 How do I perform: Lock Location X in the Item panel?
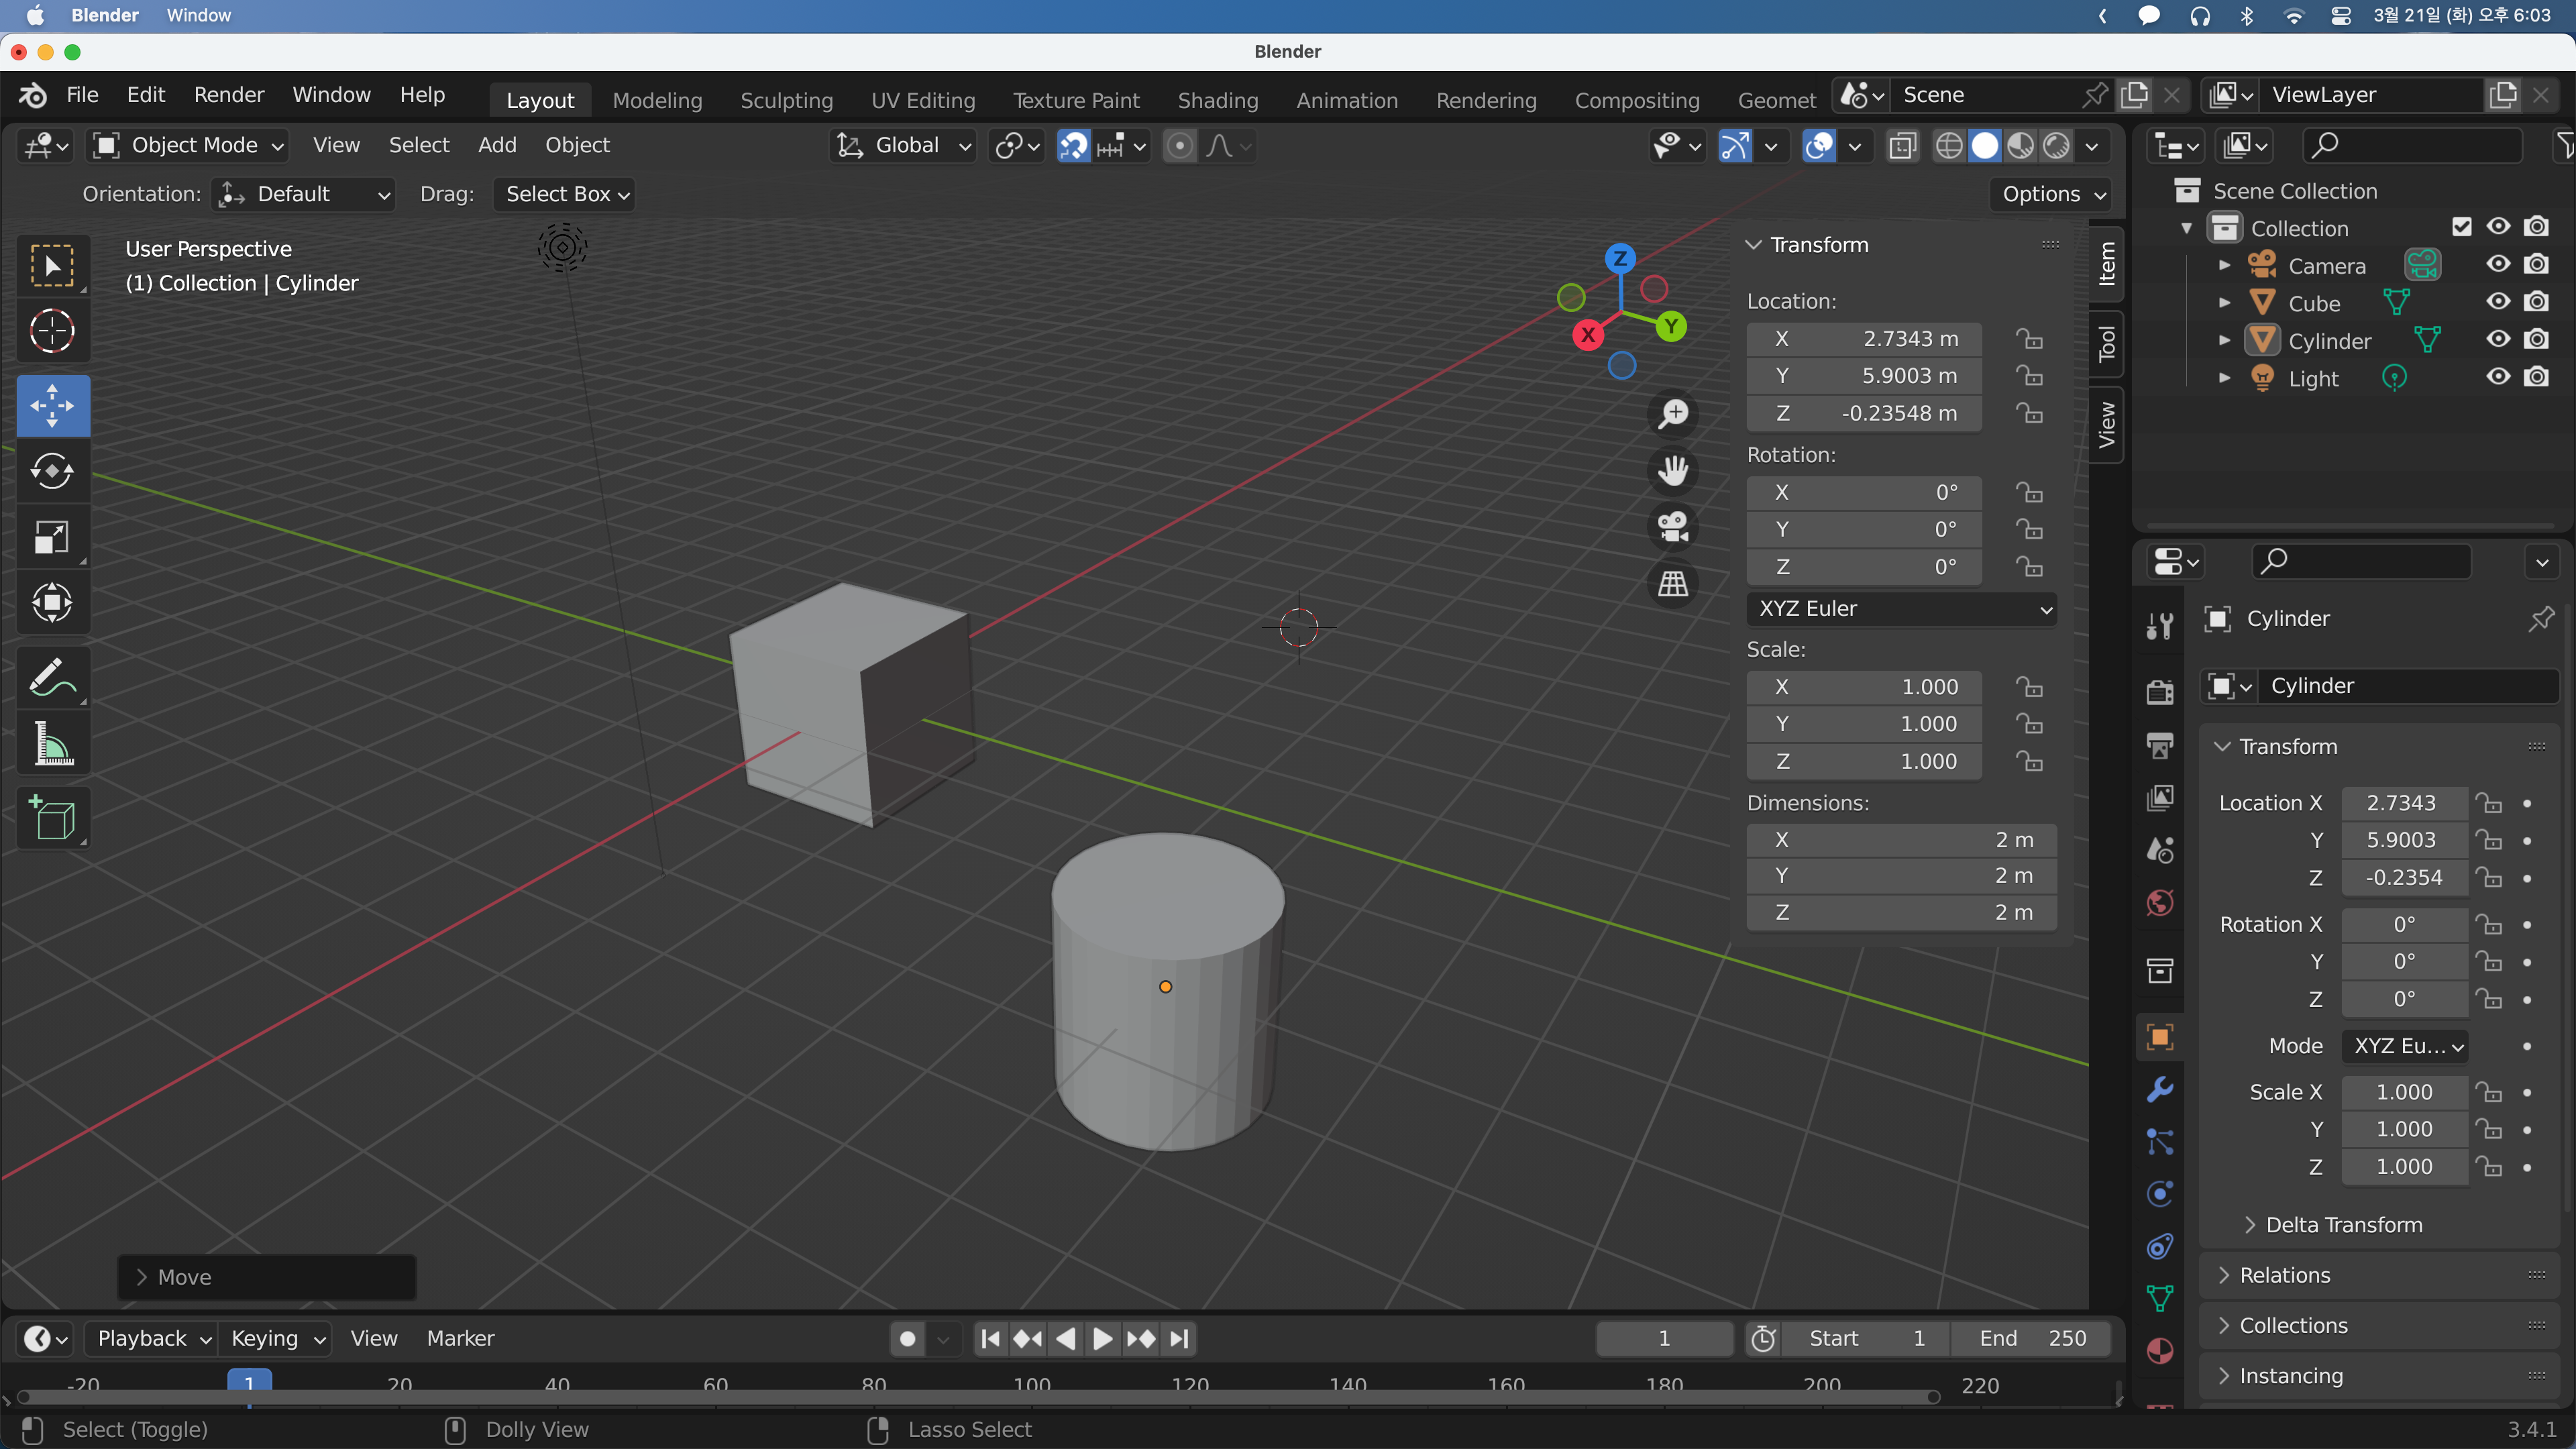pos(2029,339)
